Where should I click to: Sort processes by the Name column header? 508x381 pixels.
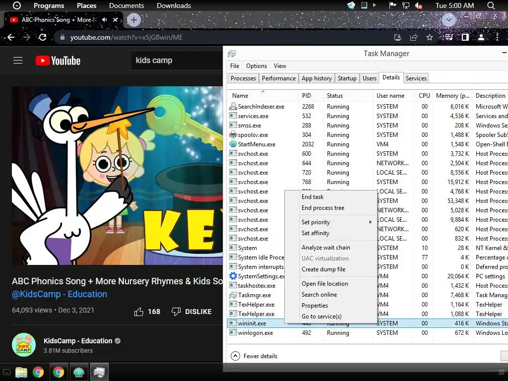263,96
